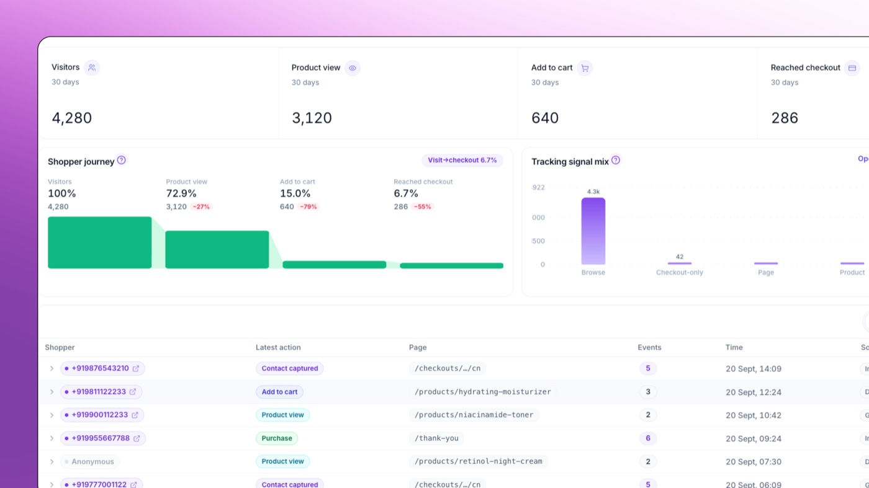This screenshot has height=488, width=869.
Task: Click the Add to cart funnel bar
Action: [335, 265]
